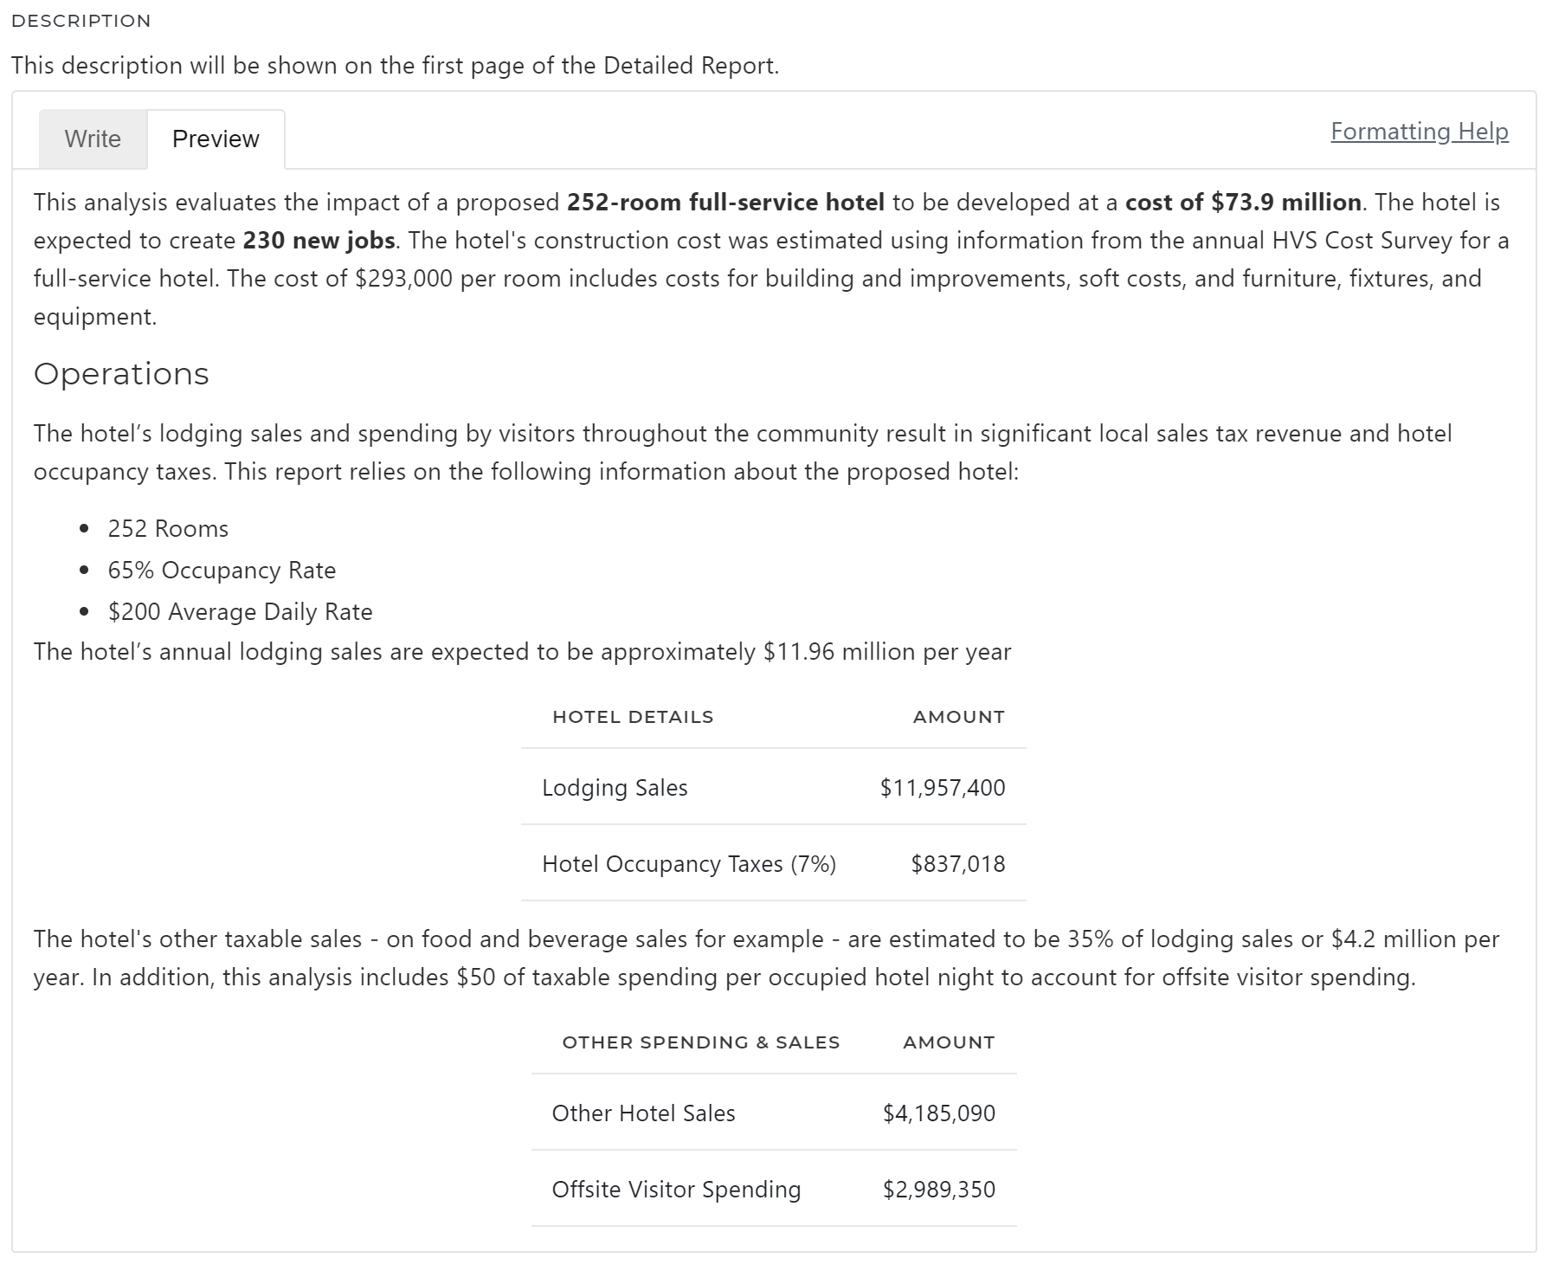Click the HOTEL DETAILS column header

pos(633,716)
